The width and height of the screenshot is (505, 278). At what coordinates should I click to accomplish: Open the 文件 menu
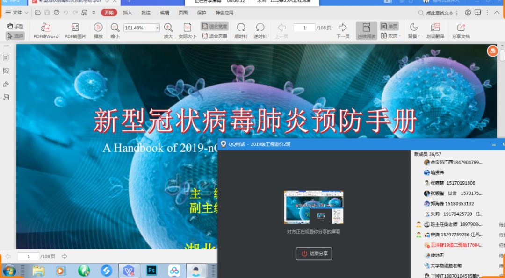pos(17,13)
